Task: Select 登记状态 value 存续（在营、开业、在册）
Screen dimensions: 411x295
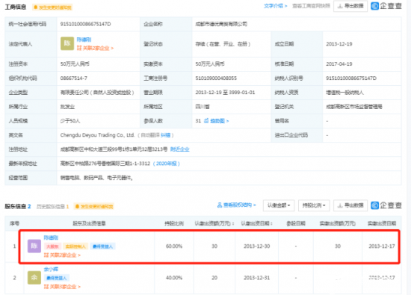Action: (x=223, y=44)
